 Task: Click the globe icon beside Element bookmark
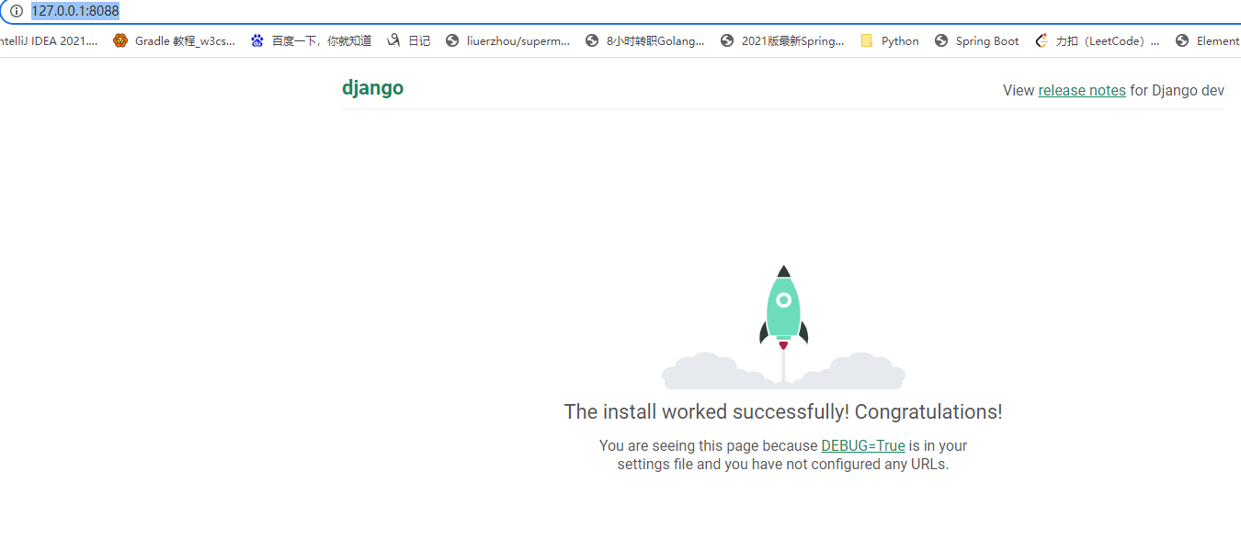(x=1182, y=40)
